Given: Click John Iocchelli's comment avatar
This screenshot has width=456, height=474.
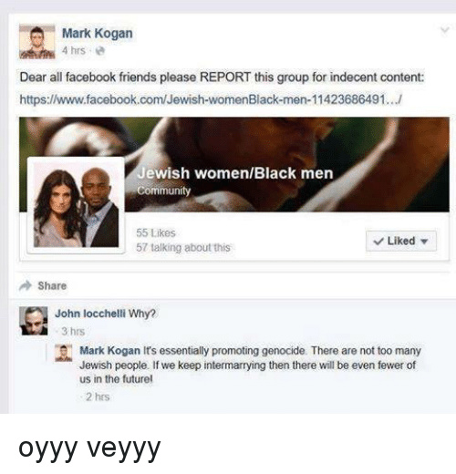Looking at the screenshot, I should (34, 321).
